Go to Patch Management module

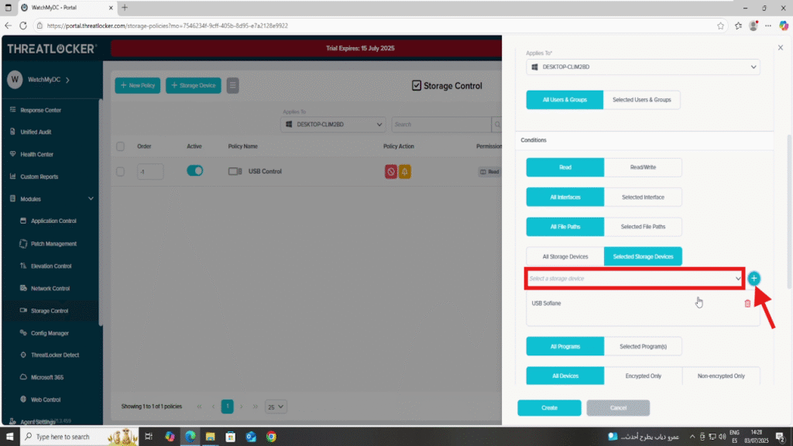coord(53,244)
